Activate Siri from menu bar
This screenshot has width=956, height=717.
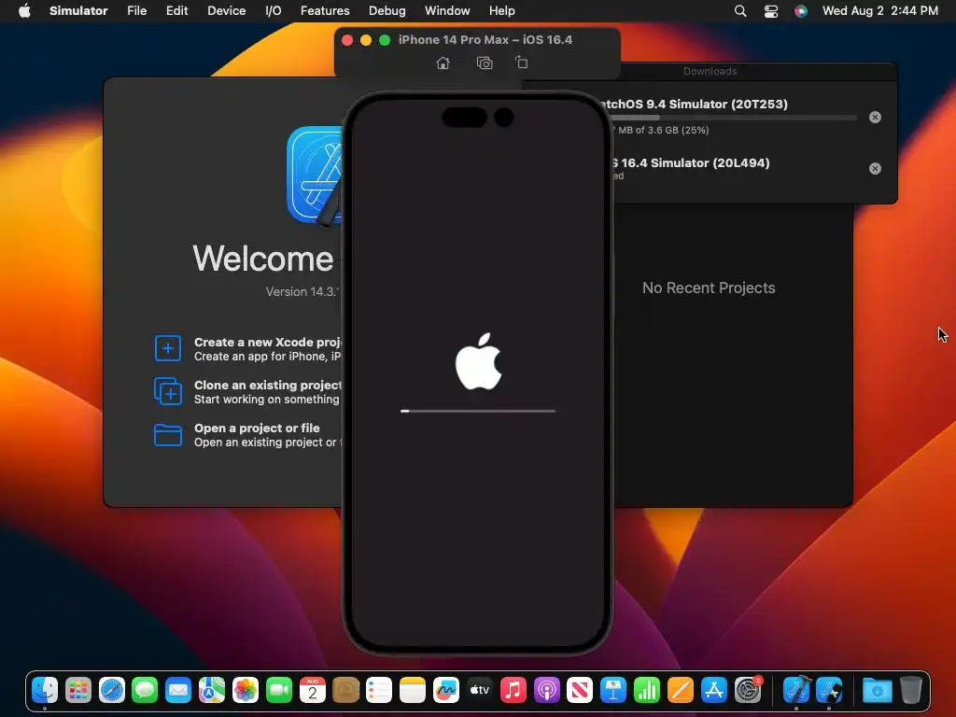tap(800, 10)
